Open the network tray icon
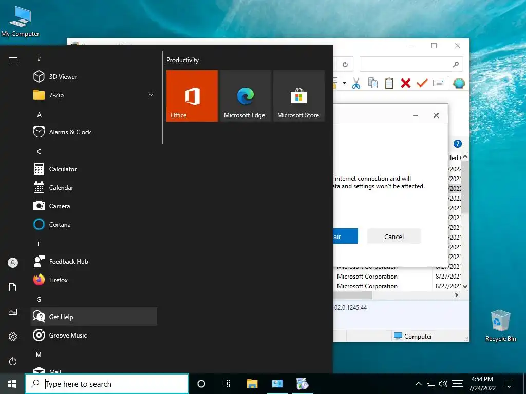The height and width of the screenshot is (394, 526). pyautogui.click(x=431, y=384)
